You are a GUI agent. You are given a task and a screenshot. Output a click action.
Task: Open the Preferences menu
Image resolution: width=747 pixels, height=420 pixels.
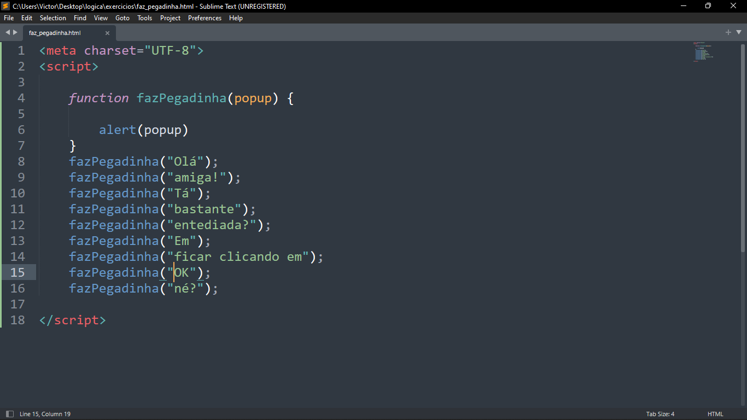(x=205, y=18)
